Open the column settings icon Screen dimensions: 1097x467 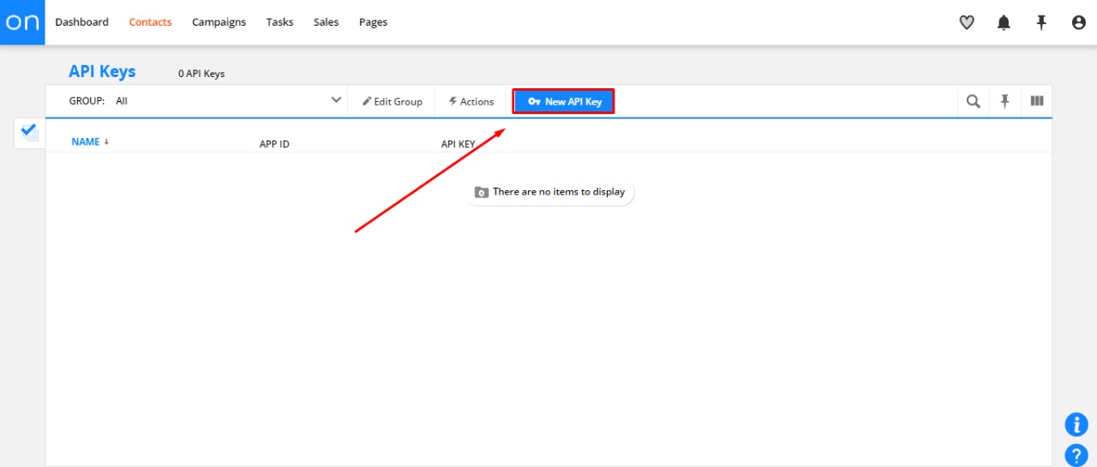pos(1037,101)
